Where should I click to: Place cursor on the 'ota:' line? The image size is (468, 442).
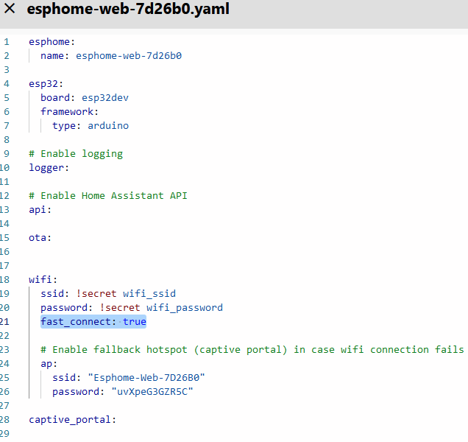click(40, 238)
